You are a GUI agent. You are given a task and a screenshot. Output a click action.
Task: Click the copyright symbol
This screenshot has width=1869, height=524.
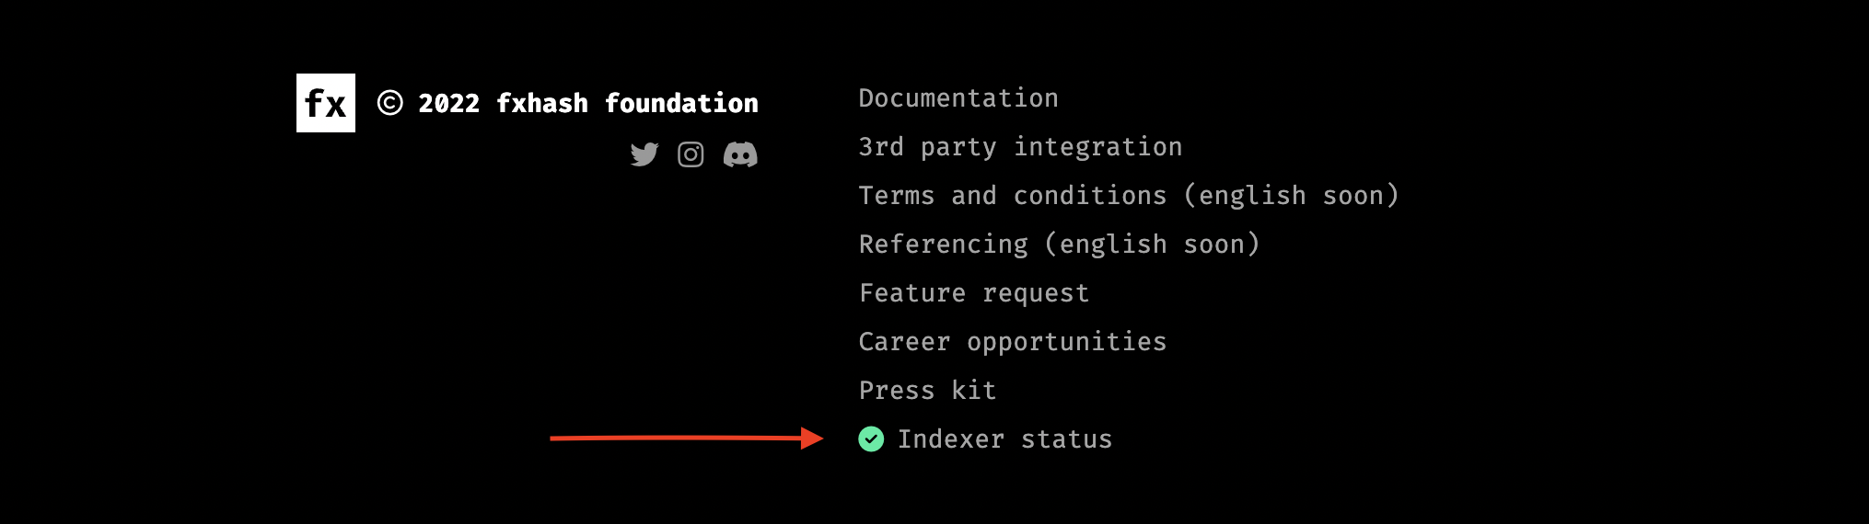point(389,103)
